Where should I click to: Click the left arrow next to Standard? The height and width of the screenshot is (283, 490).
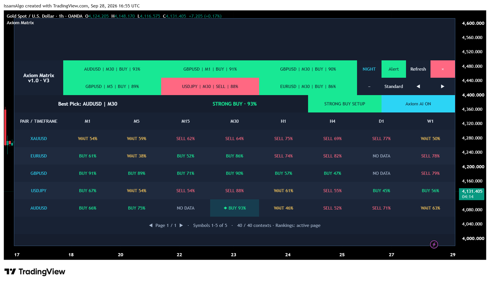coord(418,87)
